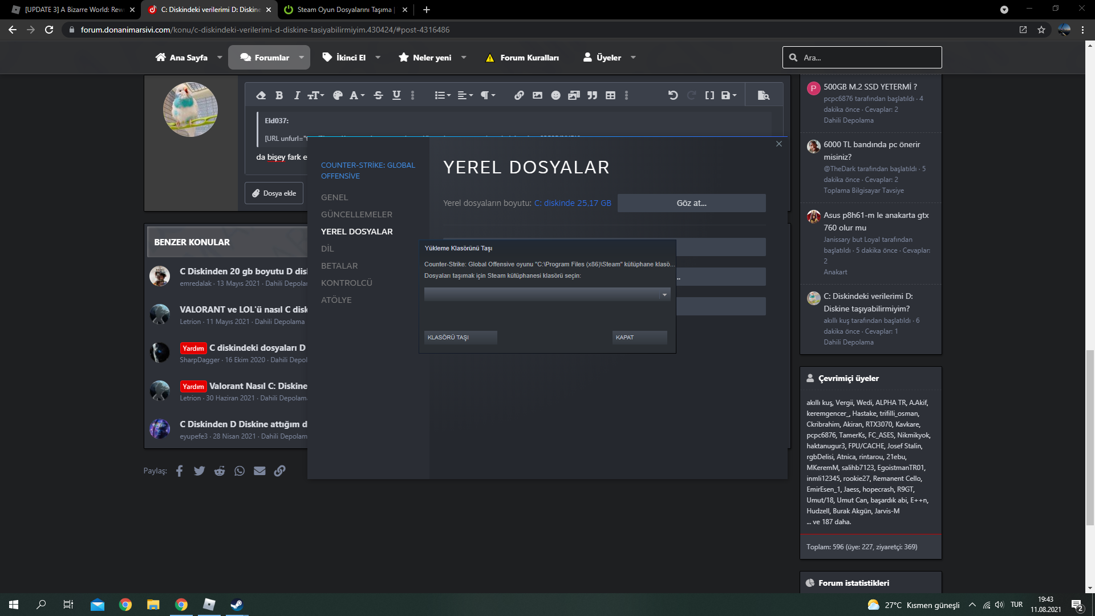This screenshot has height=616, width=1095.
Task: Close the Steam properties window
Action: [779, 144]
